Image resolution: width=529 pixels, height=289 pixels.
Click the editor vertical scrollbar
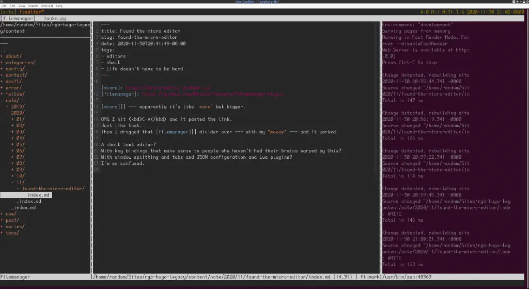click(377, 97)
